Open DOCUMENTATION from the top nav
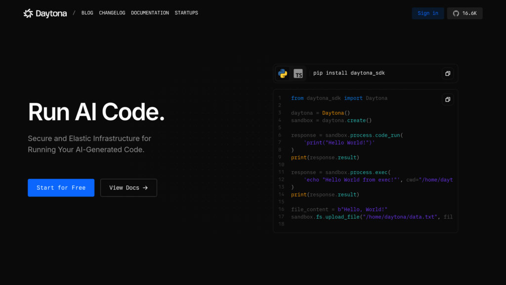Screen dimensions: 506x285 (x=150, y=13)
